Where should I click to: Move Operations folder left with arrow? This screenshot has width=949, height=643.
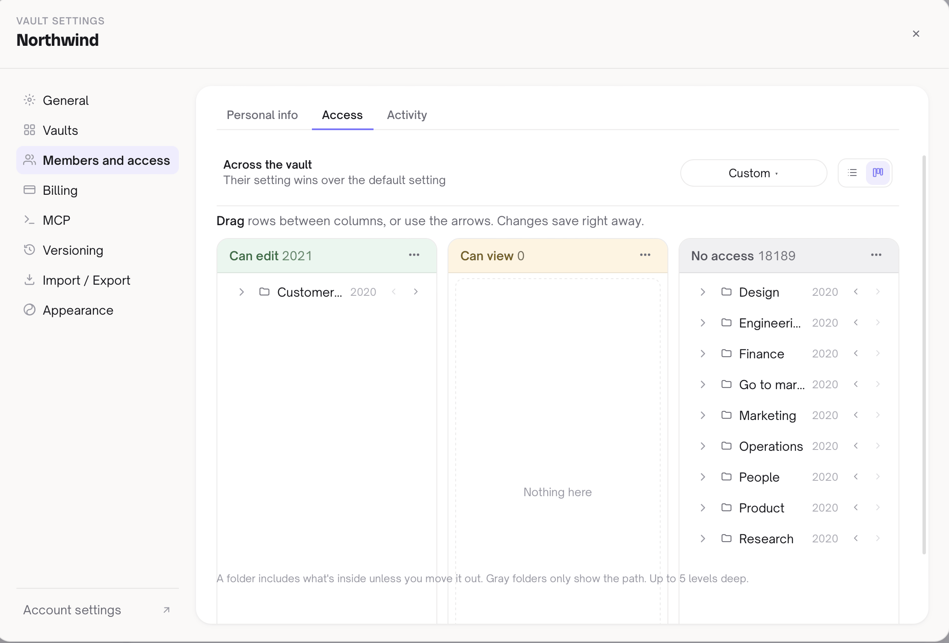856,446
